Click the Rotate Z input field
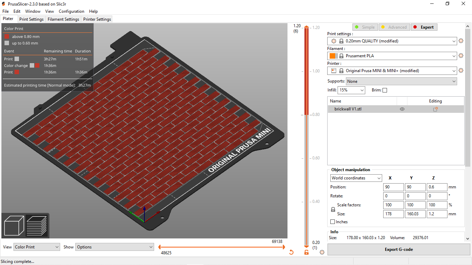472x265 pixels. pos(437,196)
